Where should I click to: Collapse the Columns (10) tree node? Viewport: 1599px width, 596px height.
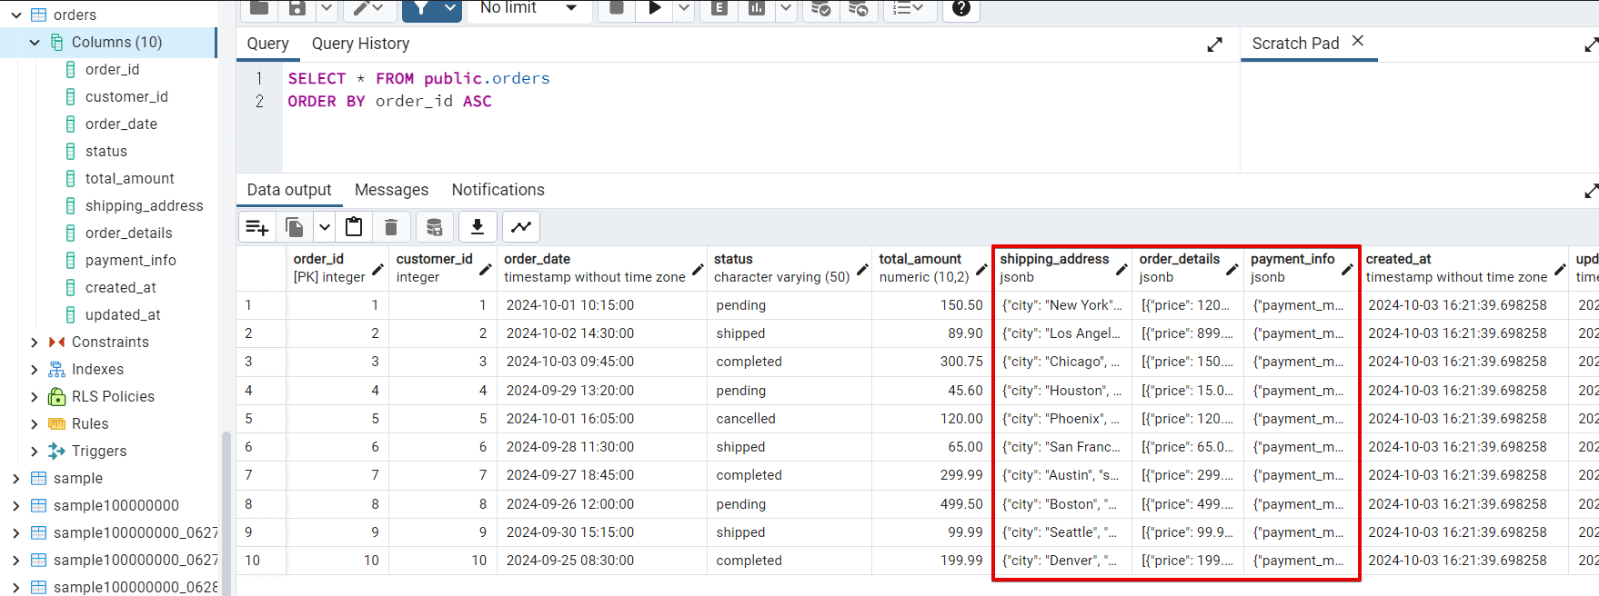(x=35, y=42)
